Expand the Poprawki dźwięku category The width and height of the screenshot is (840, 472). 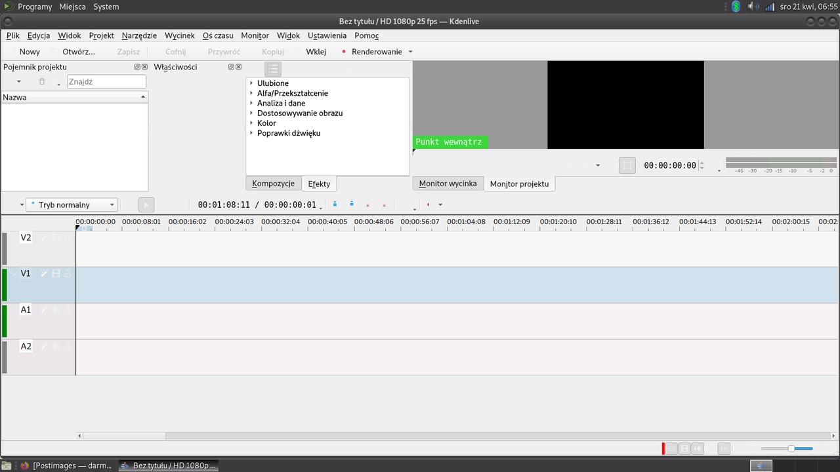tap(251, 133)
